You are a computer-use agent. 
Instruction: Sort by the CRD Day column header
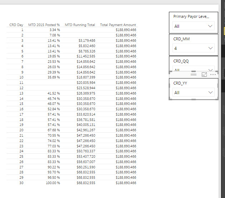tap(16, 25)
